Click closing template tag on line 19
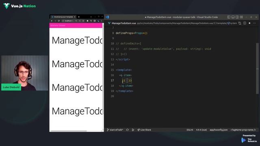 [124, 91]
